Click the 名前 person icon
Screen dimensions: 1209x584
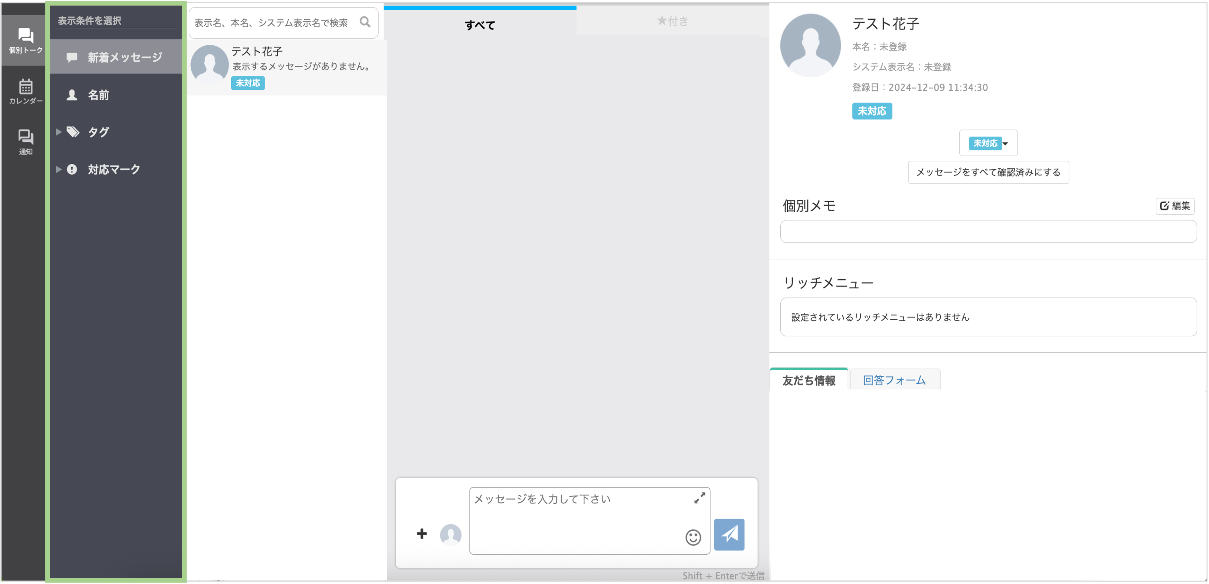(x=72, y=95)
